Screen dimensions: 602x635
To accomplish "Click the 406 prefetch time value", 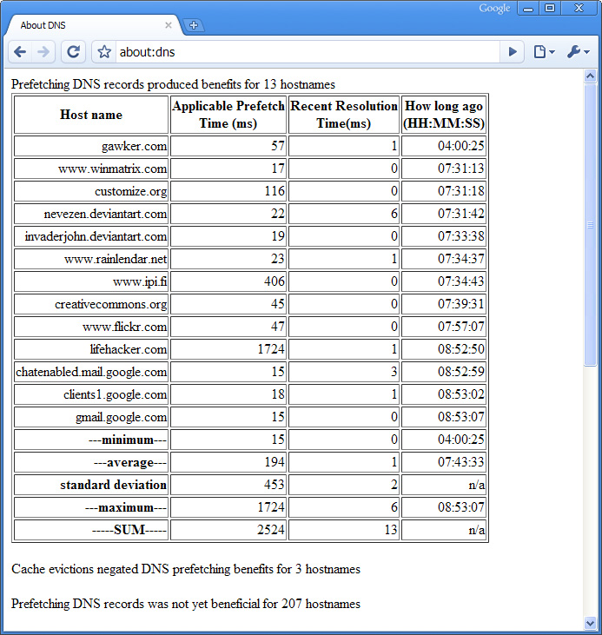I will (x=228, y=281).
